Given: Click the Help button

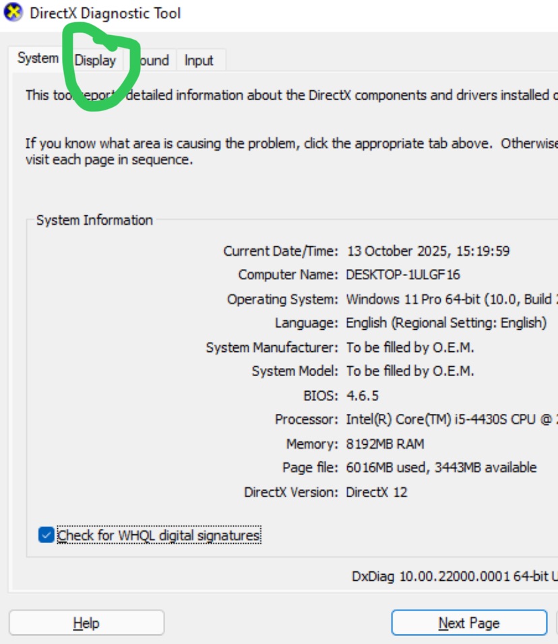Looking at the screenshot, I should click(x=86, y=622).
